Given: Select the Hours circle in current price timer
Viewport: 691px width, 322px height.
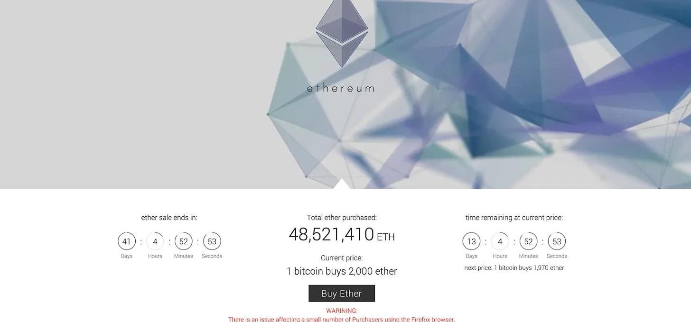Looking at the screenshot, I should [x=500, y=241].
